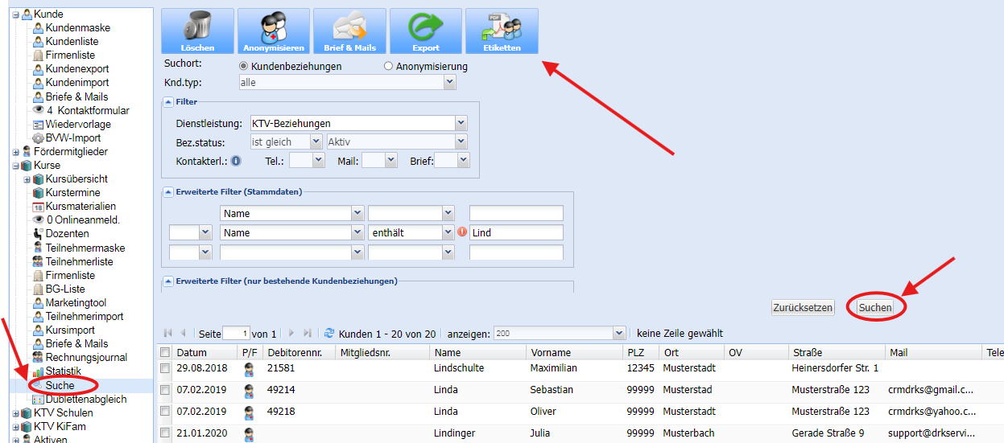Click the Anonymisieren toolbar button
This screenshot has width=1004, height=443.
coord(274,31)
